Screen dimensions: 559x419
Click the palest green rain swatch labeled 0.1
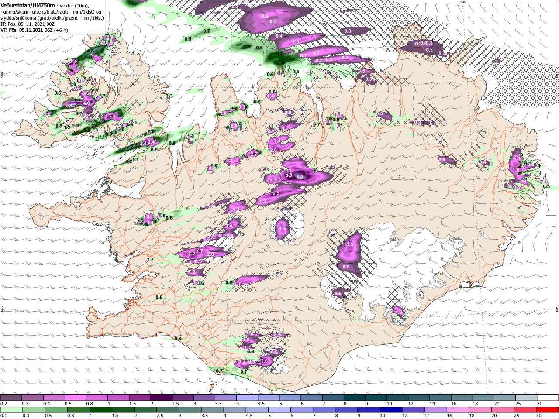pyautogui.click(x=11, y=409)
